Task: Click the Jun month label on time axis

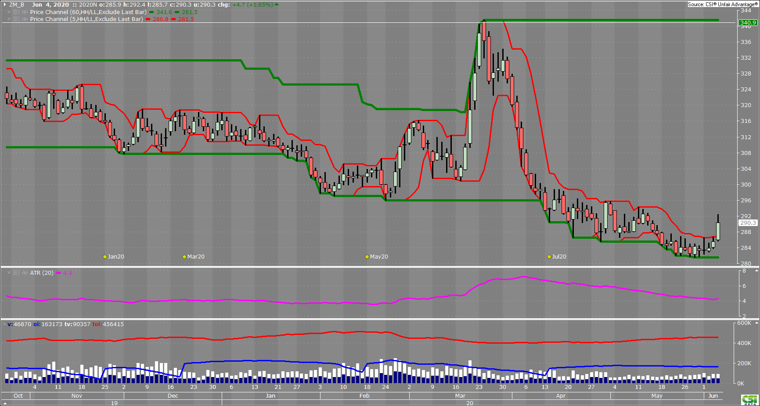Action: tap(713, 396)
